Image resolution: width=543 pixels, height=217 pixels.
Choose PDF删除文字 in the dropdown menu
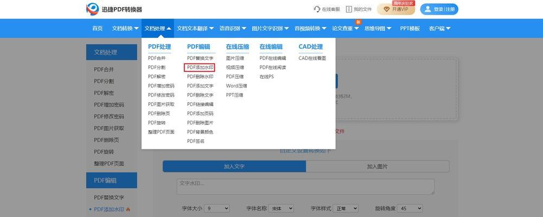200,95
